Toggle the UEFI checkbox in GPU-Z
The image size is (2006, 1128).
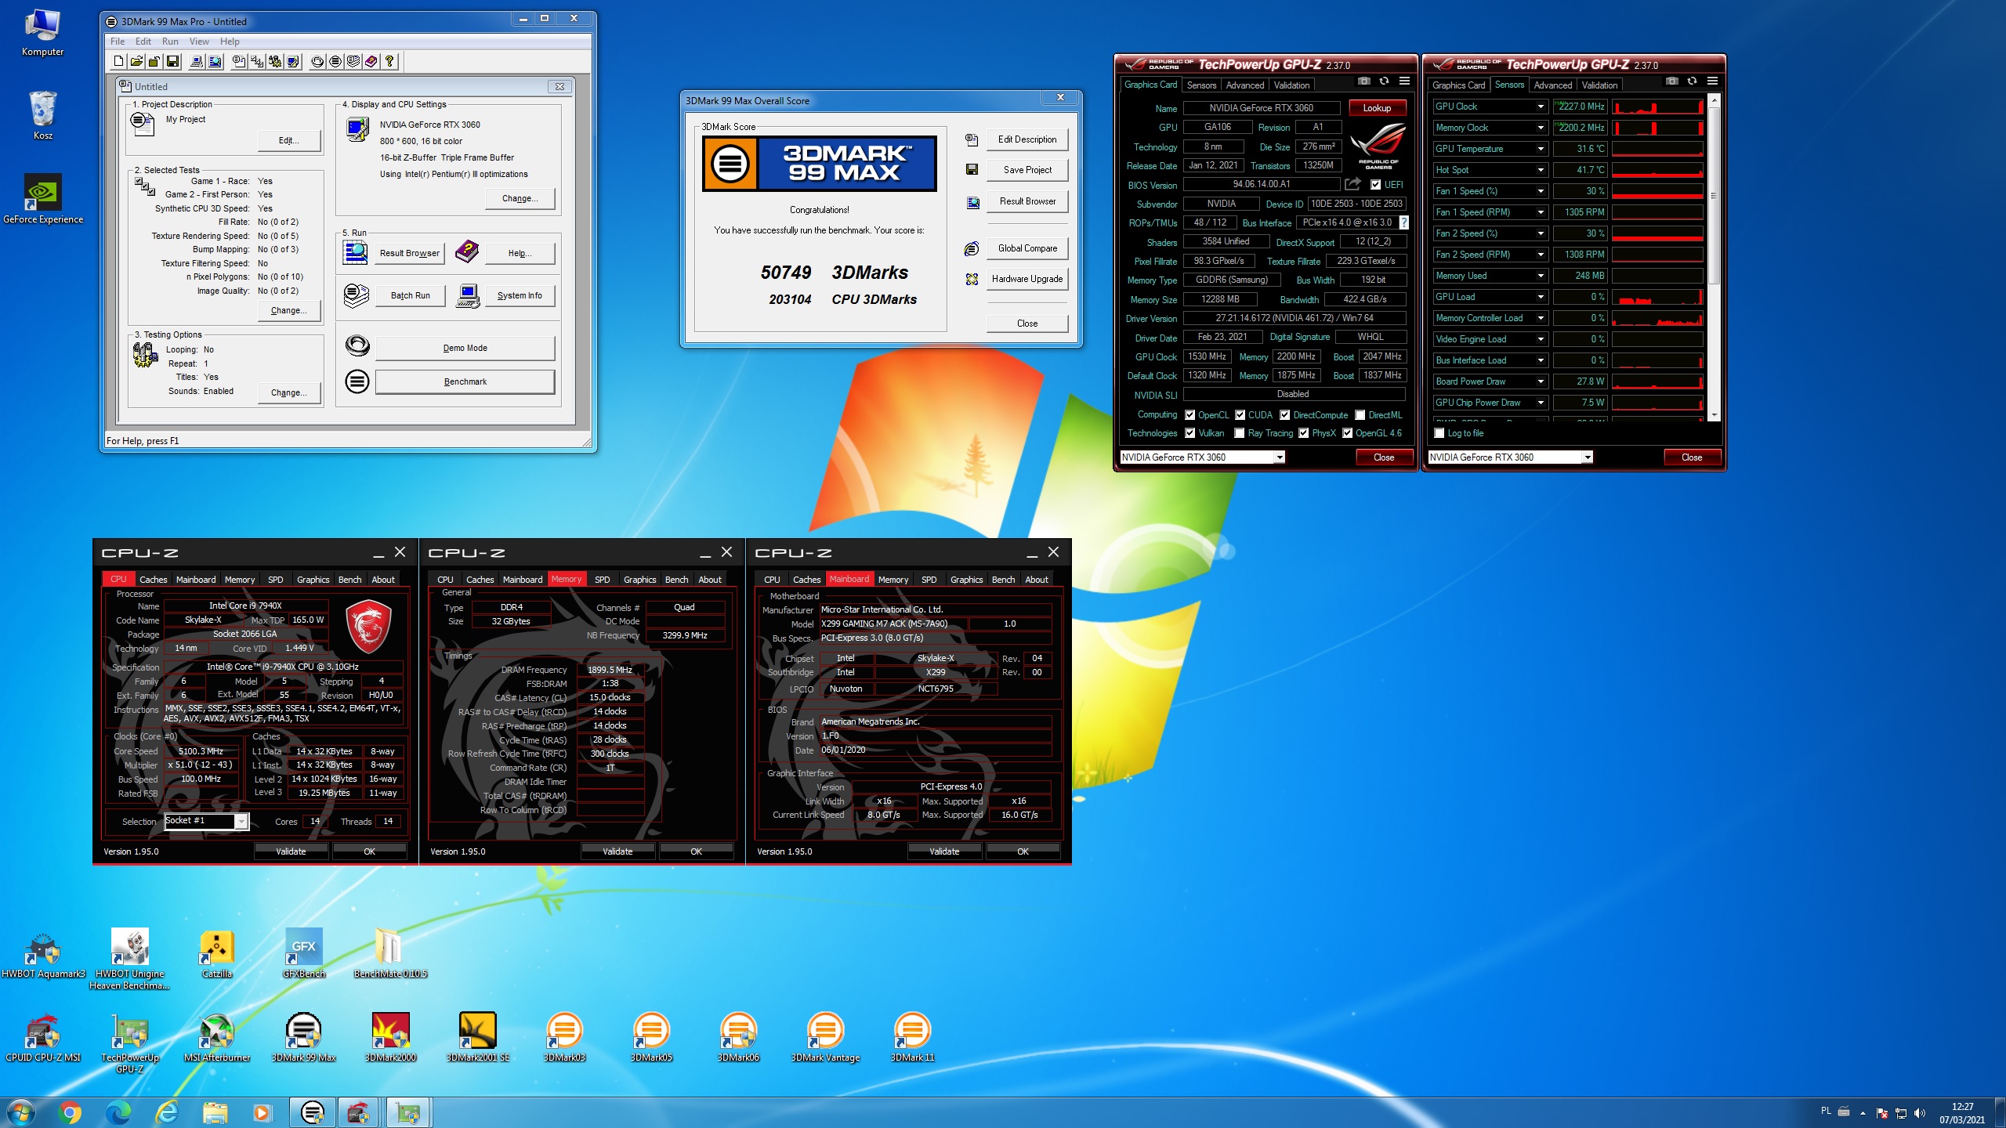click(x=1376, y=185)
